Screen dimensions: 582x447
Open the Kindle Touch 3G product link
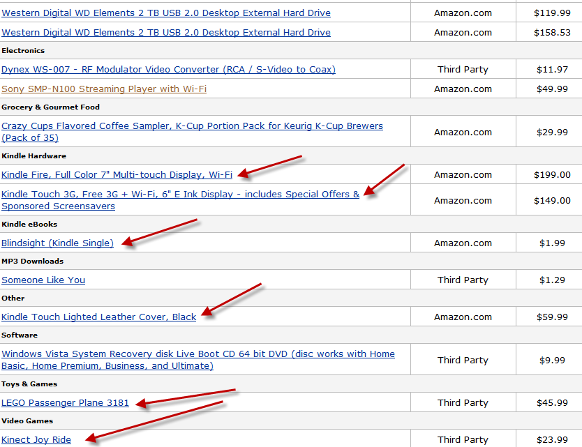point(180,195)
